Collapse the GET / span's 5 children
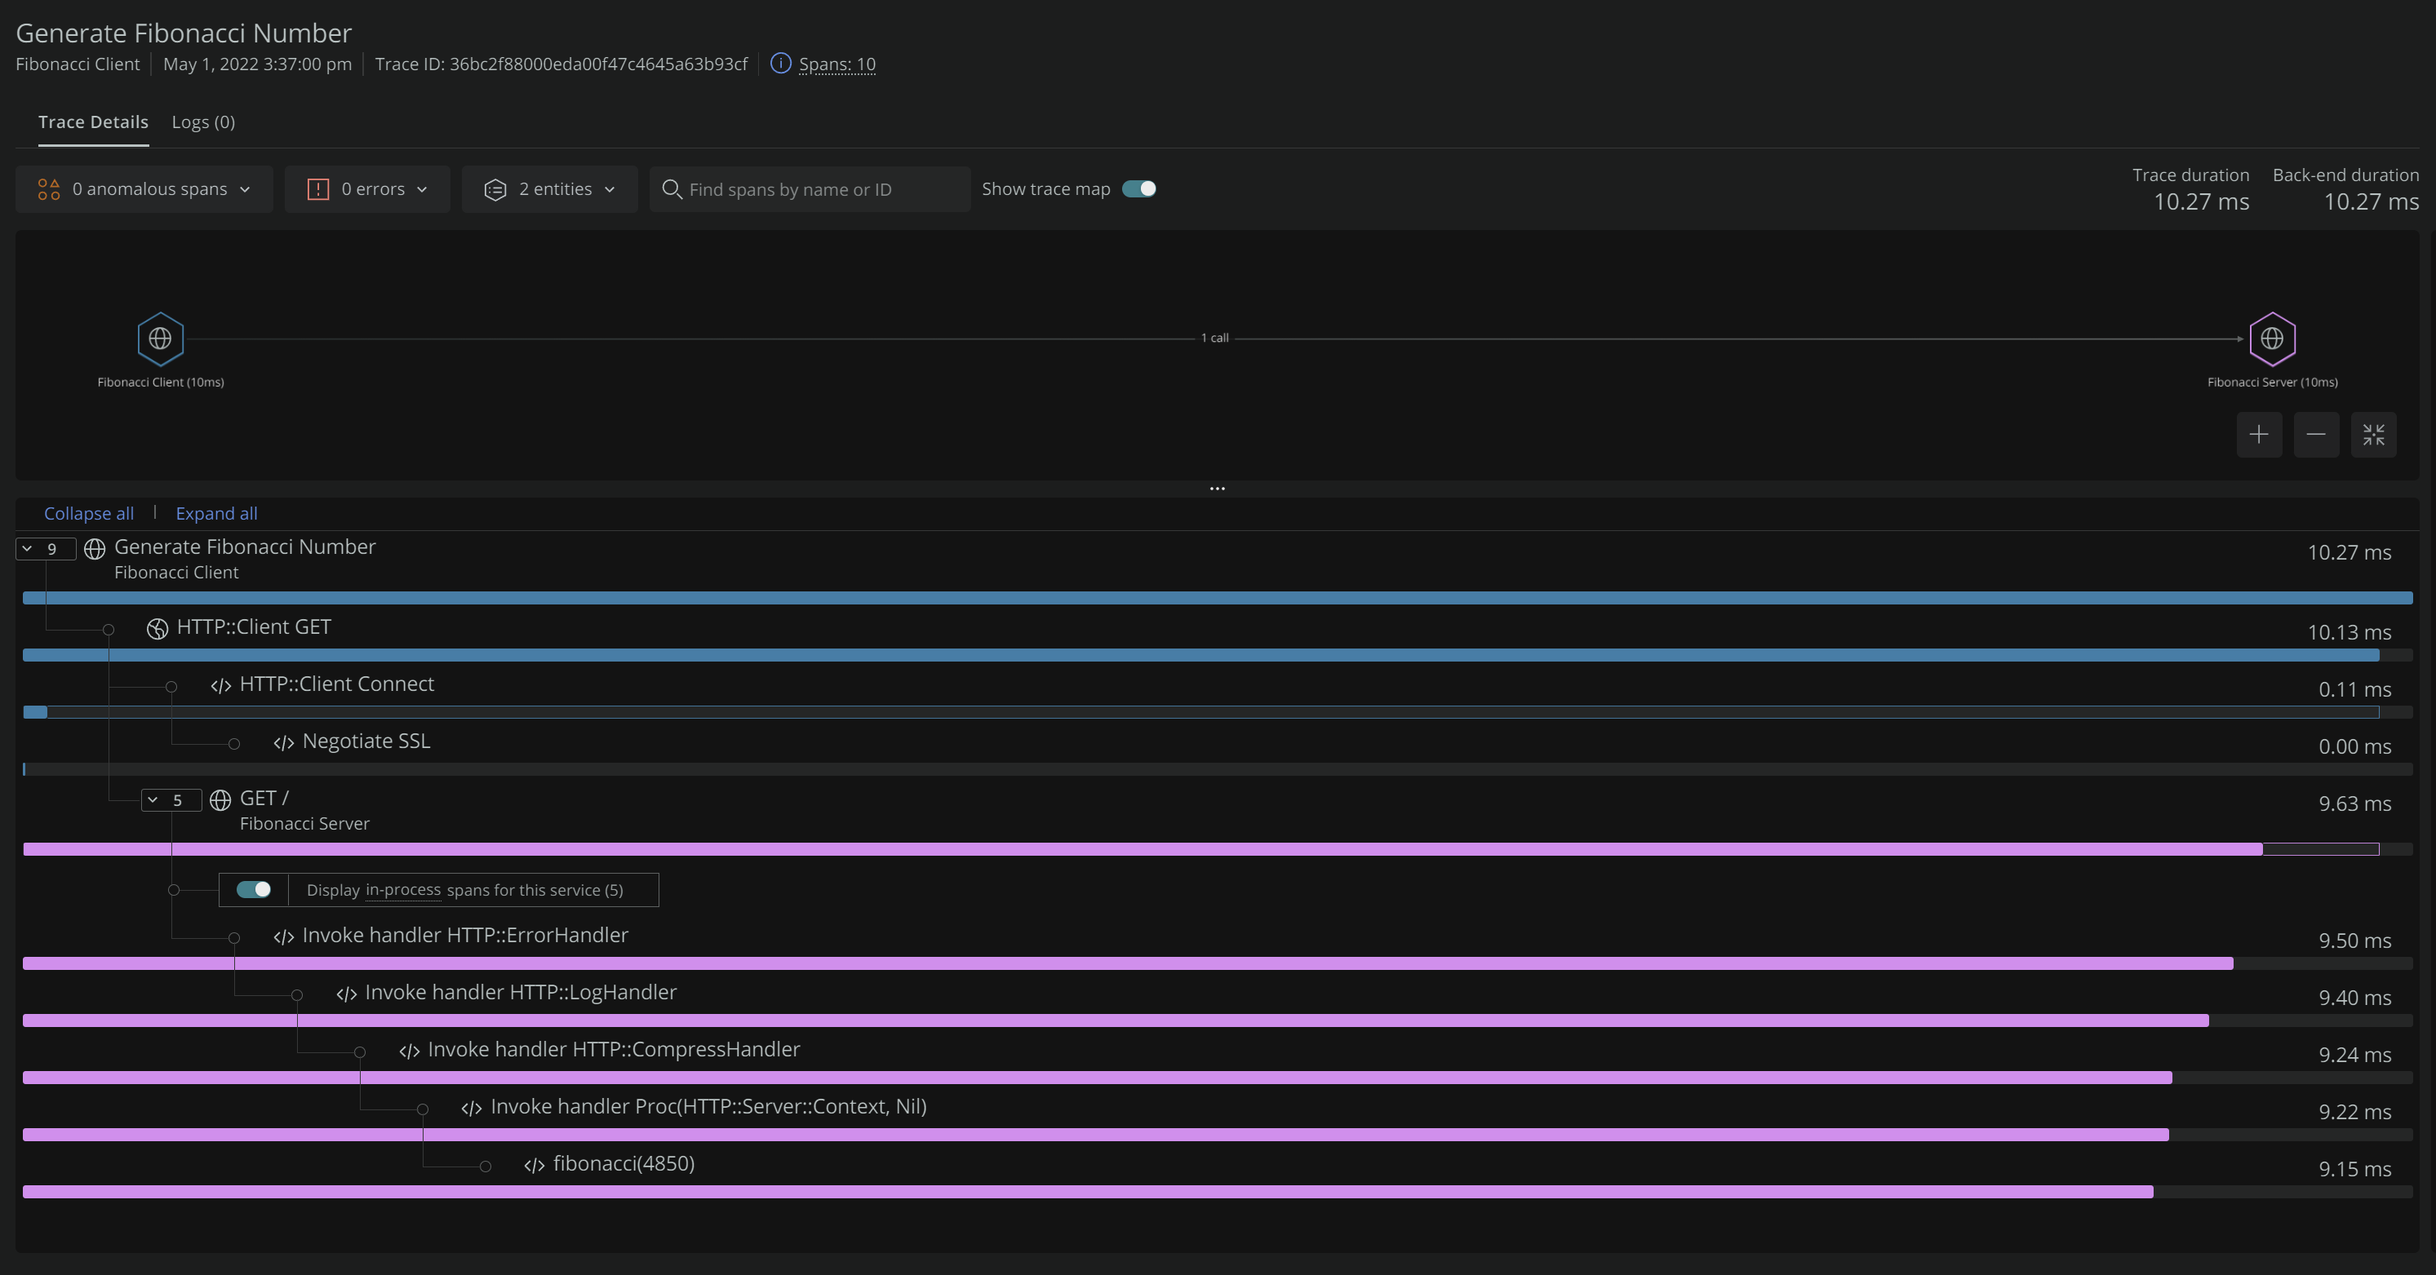2436x1275 pixels. click(x=171, y=799)
